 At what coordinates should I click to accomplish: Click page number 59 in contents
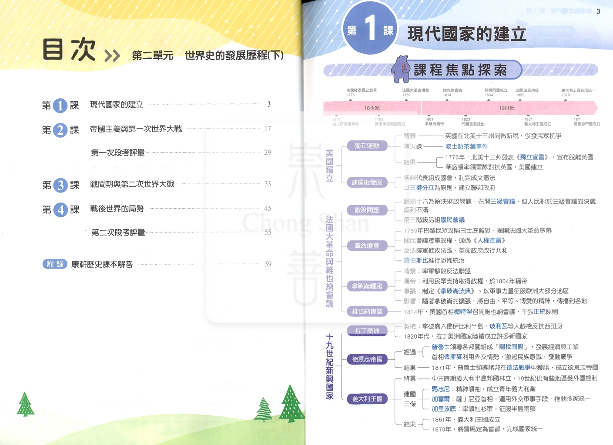(268, 264)
